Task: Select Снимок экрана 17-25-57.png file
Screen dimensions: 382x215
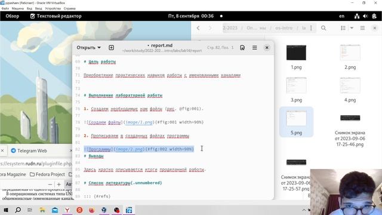Action: tap(296, 174)
